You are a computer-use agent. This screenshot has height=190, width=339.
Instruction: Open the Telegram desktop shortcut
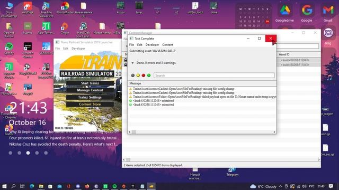click(x=233, y=172)
